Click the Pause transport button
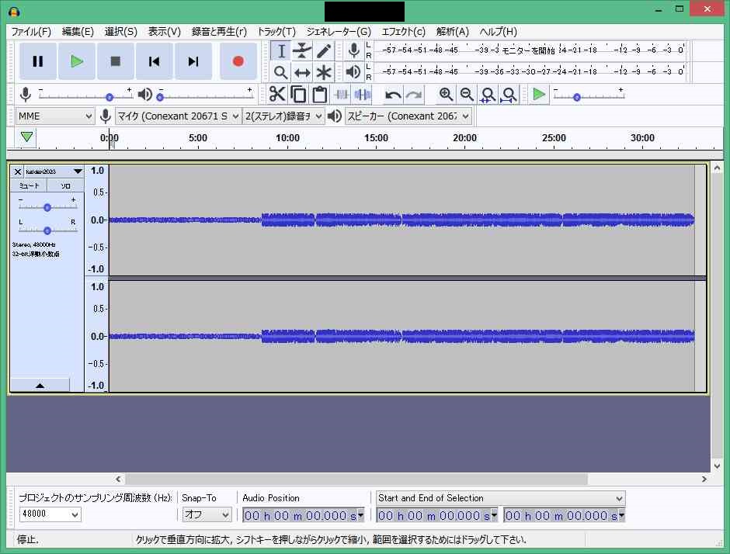The width and height of the screenshot is (730, 554). (38, 61)
